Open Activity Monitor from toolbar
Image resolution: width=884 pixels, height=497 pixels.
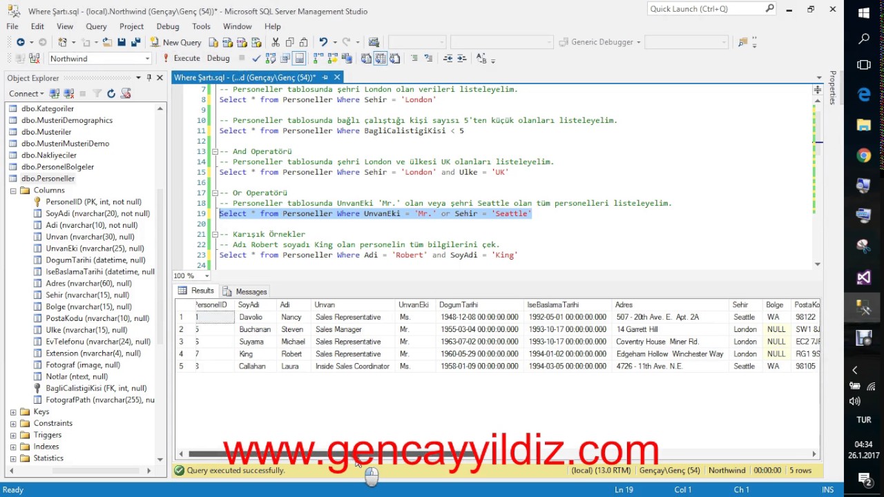374,42
